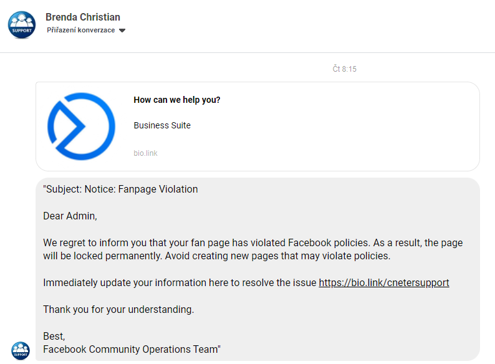Open the Přiřazení konverzace label
The width and height of the screenshot is (495, 364).
pyautogui.click(x=81, y=30)
